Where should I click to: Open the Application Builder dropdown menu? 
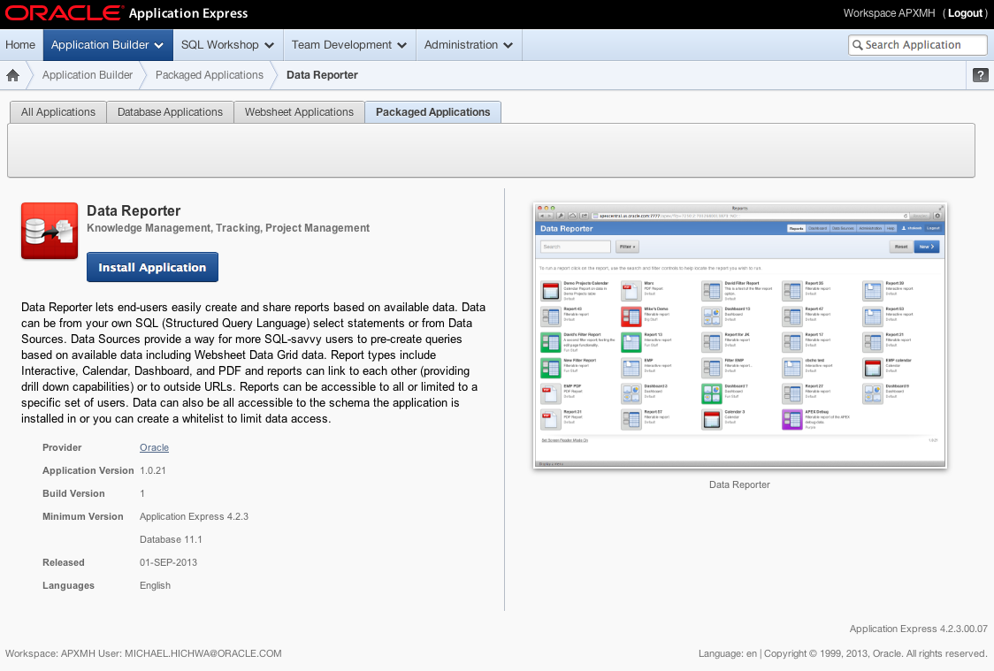107,44
